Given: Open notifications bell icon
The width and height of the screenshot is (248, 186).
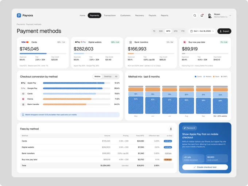Looking at the screenshot, I should [202, 15].
